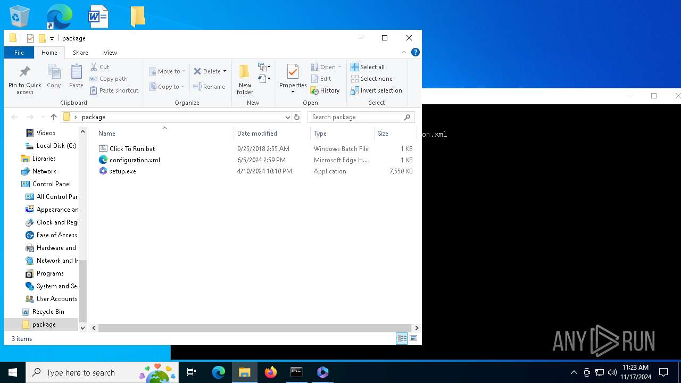Image resolution: width=681 pixels, height=383 pixels.
Task: Switch to Details view icon
Action: coord(402,338)
